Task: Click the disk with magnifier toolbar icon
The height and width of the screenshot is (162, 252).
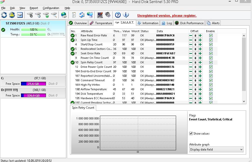Action: [54, 15]
